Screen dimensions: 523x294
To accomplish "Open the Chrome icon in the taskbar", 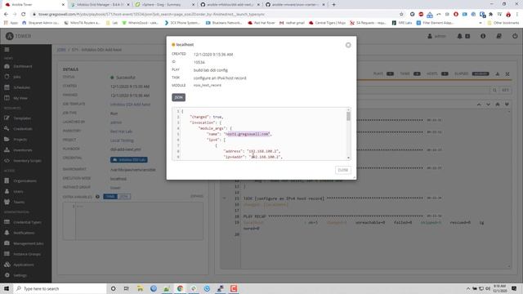I will (180, 288).
